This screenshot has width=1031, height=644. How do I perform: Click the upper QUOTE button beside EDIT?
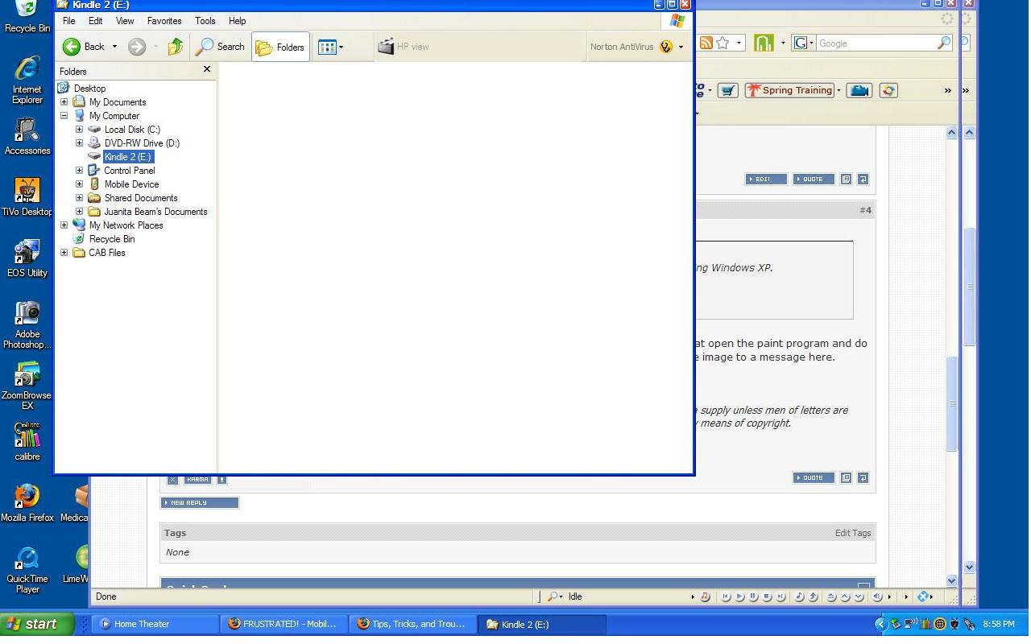814,180
